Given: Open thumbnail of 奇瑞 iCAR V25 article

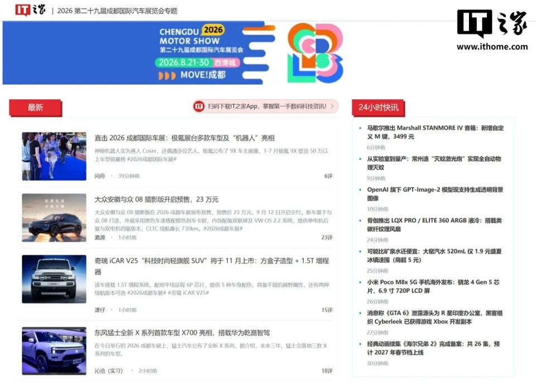Looking at the screenshot, I should pos(54,279).
